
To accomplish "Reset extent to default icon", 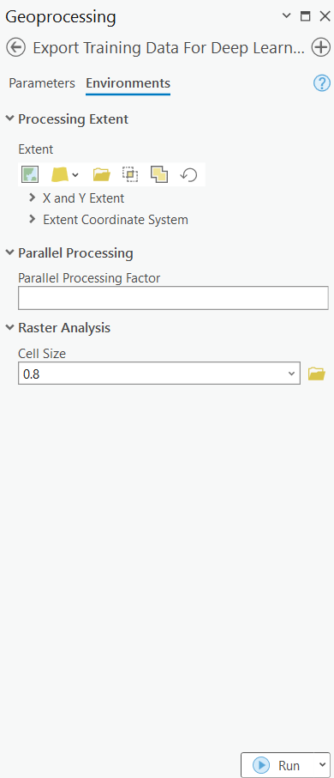I will 188,174.
